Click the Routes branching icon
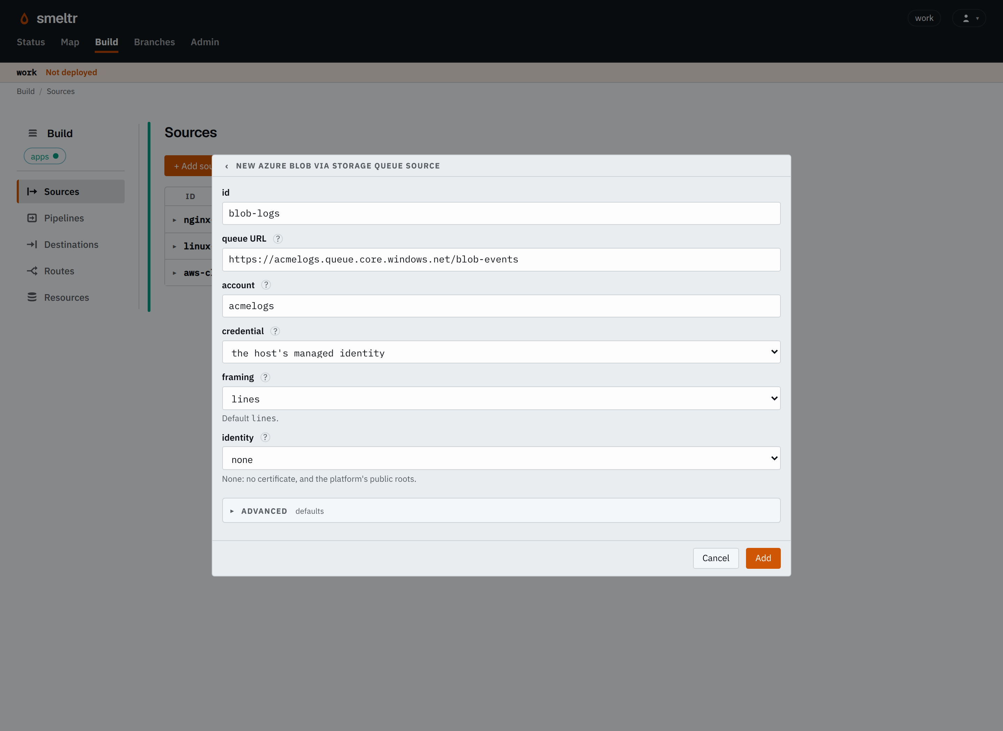The height and width of the screenshot is (731, 1003). click(x=32, y=271)
